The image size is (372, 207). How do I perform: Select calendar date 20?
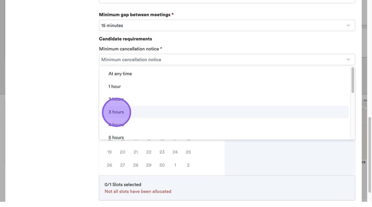coord(123,152)
